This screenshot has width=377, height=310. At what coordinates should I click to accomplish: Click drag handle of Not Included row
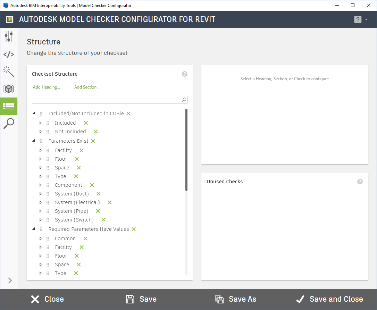click(48, 132)
